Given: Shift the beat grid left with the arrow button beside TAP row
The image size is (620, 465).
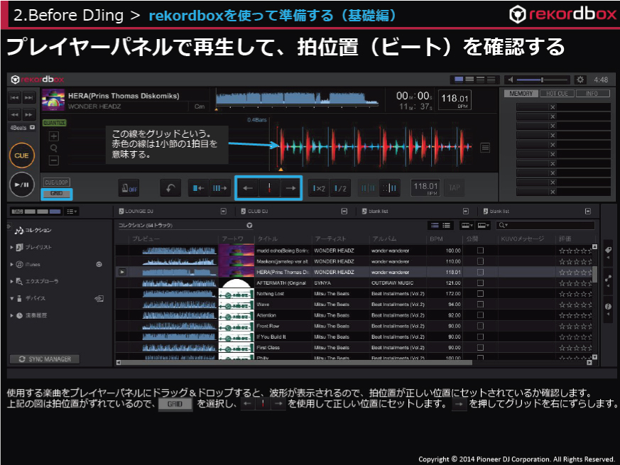Looking at the screenshot, I should [248, 188].
